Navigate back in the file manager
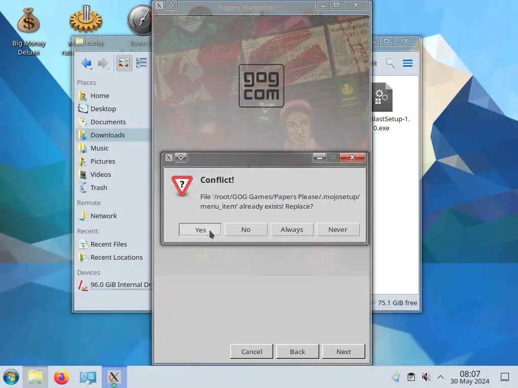The height and width of the screenshot is (388, 518). tap(87, 63)
